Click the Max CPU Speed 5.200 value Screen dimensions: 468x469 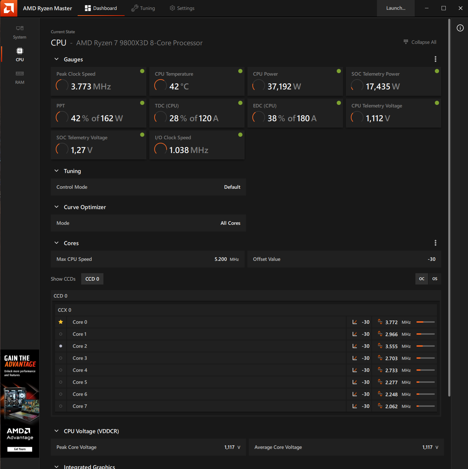pyautogui.click(x=221, y=259)
